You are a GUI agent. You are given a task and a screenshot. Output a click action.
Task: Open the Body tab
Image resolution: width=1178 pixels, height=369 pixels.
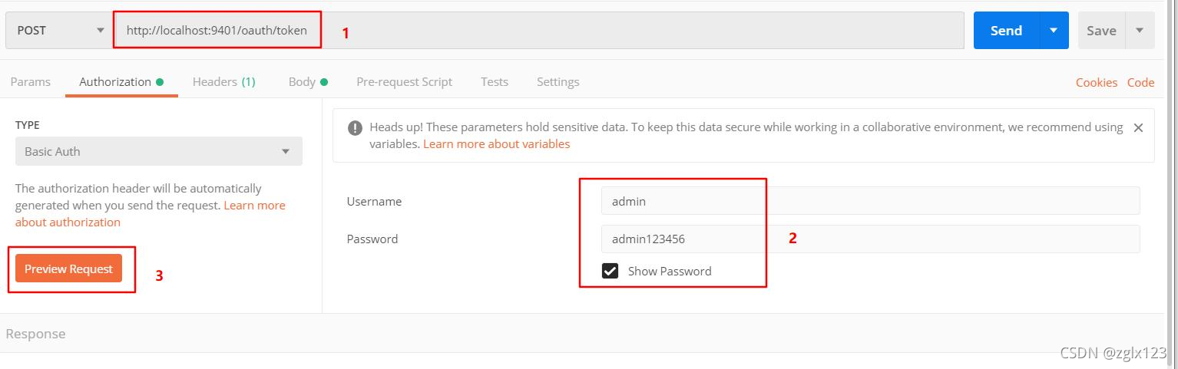point(308,82)
